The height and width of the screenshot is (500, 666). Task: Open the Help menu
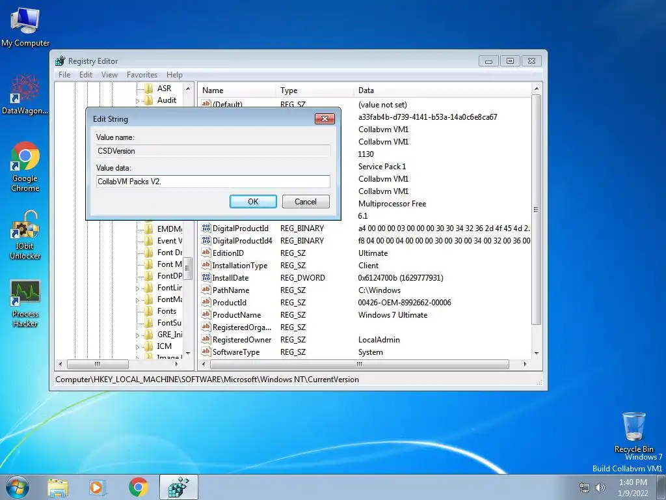174,75
